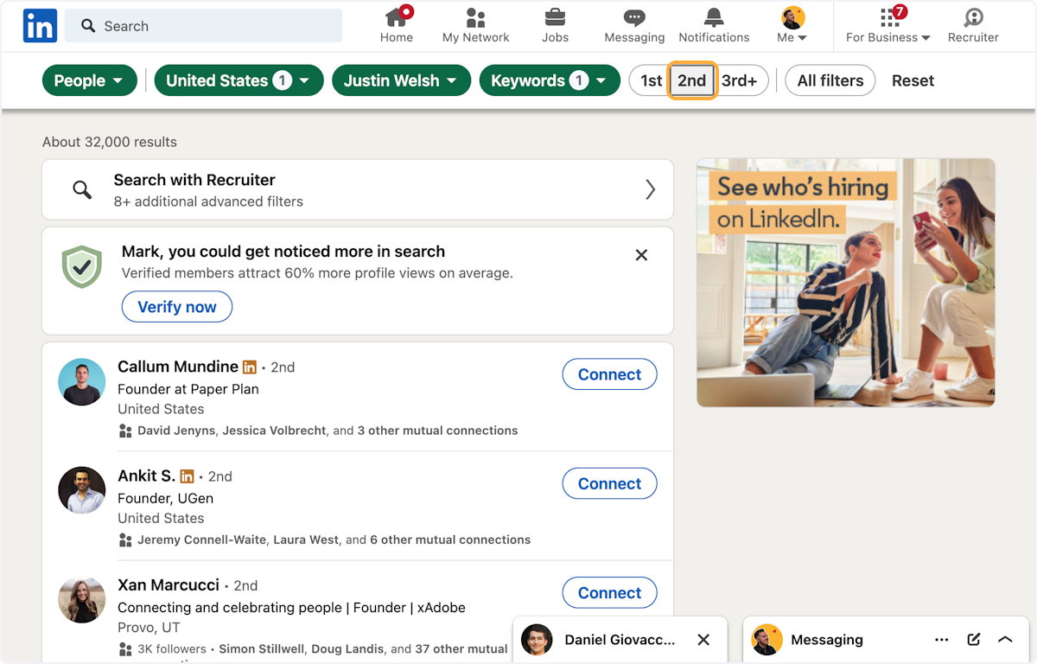Open the People filter dropdown
The width and height of the screenshot is (1037, 664).
coord(89,80)
